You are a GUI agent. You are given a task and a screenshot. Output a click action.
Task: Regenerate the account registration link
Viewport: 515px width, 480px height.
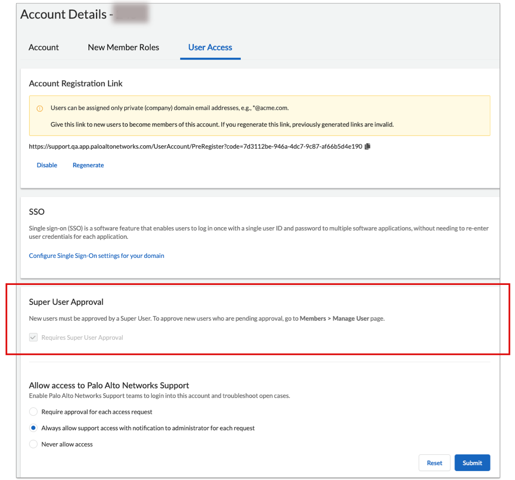[x=88, y=165]
